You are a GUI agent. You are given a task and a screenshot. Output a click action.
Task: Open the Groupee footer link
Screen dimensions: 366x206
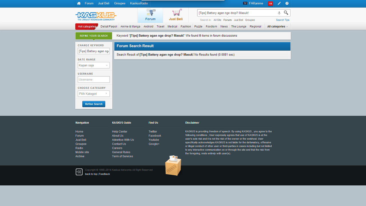click(81, 144)
